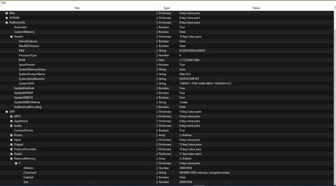Viewport: 336px width, 186px height.
Task: Click the serial number value D25P3XYMFY0T
Action: (x=189, y=79)
